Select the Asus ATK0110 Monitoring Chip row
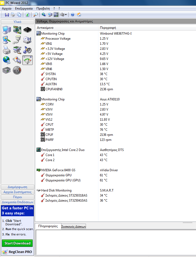Image resolution: width=196 pixels, height=257 pixels. click(115, 99)
